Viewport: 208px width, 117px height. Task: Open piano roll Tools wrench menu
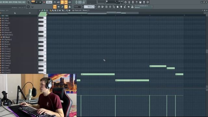point(42,10)
